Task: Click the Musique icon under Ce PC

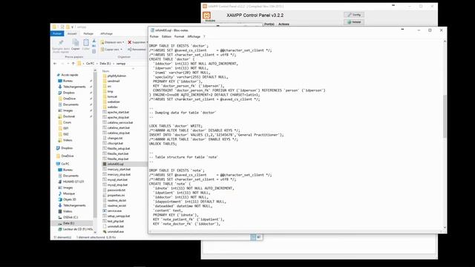Action: 60,194
